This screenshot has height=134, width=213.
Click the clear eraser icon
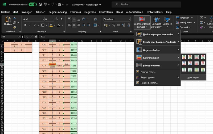[x=202, y=27]
